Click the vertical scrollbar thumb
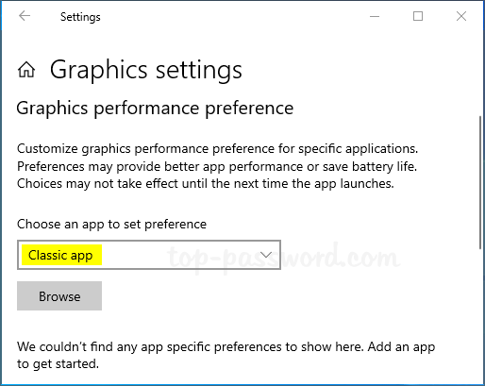 tap(480, 182)
